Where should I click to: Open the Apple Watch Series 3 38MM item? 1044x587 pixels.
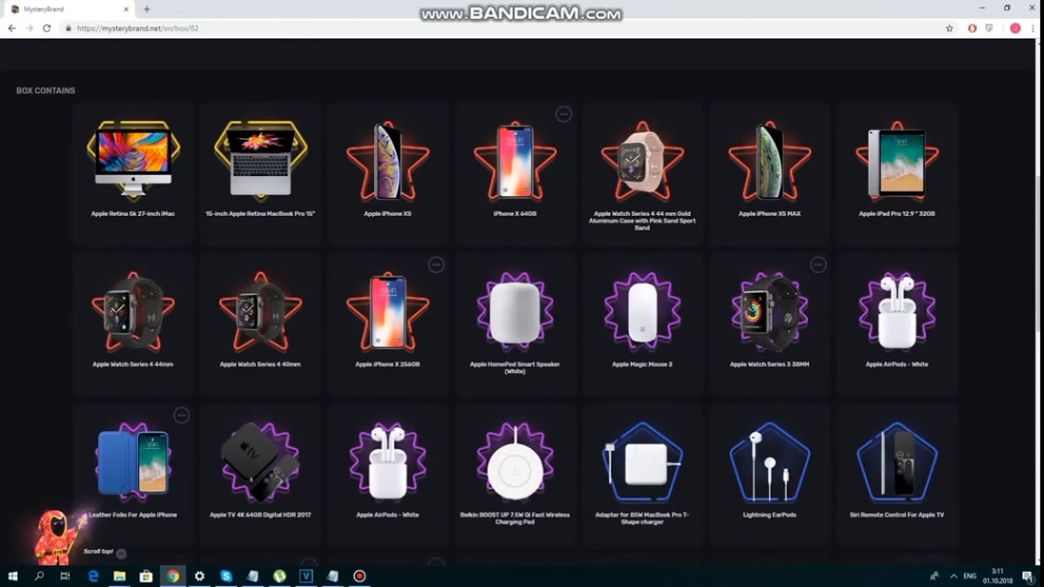click(769, 324)
